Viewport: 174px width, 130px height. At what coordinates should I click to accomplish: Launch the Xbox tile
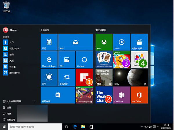104,42
